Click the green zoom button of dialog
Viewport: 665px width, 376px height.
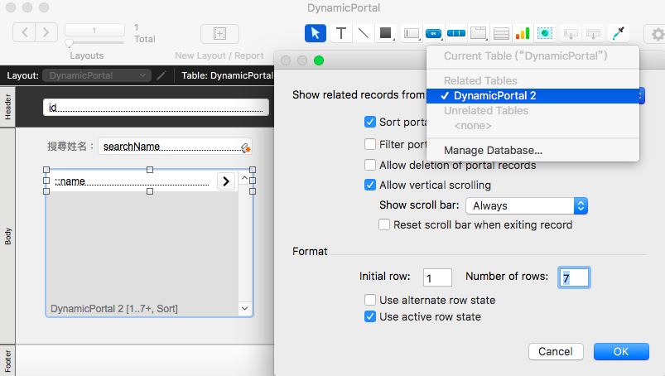point(319,60)
